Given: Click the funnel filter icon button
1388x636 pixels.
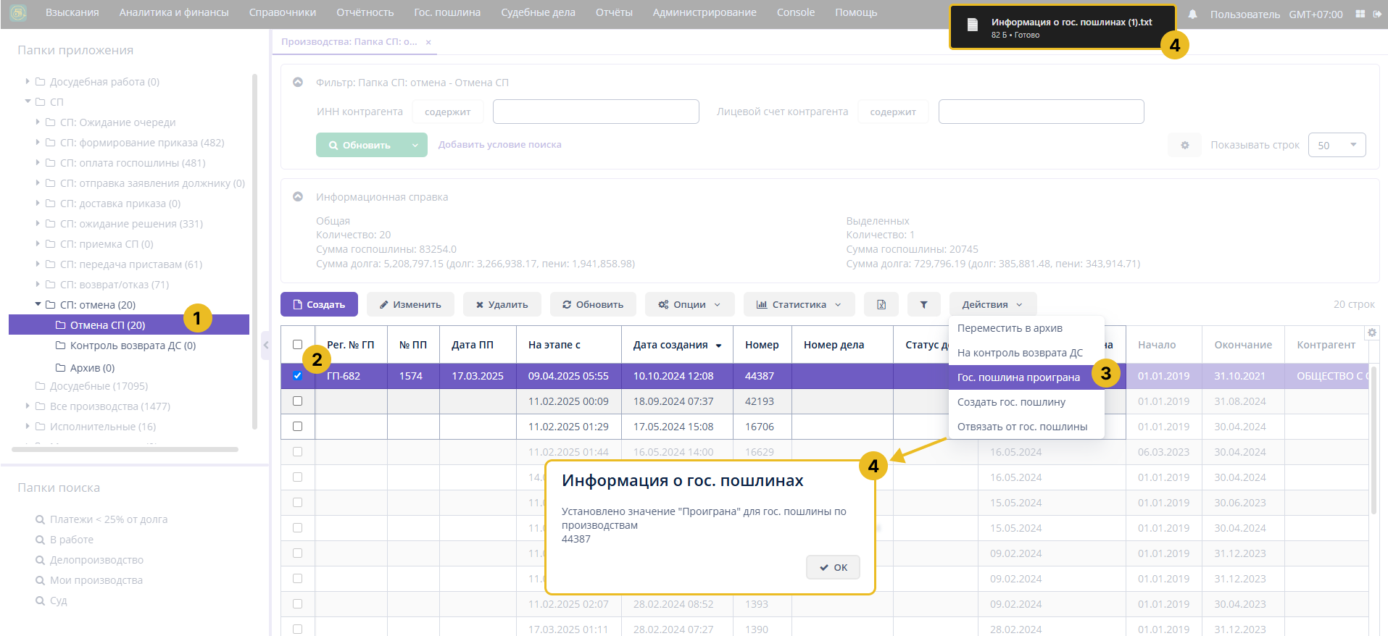Looking at the screenshot, I should pos(923,305).
